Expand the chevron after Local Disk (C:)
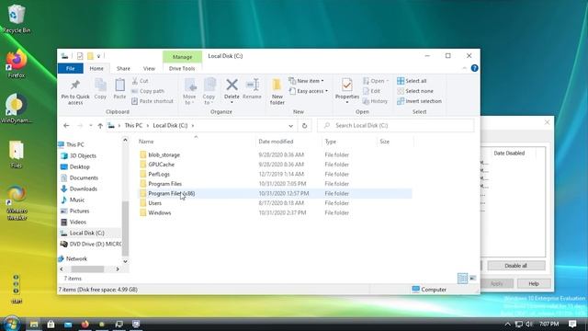The height and width of the screenshot is (331, 588). pyautogui.click(x=193, y=125)
